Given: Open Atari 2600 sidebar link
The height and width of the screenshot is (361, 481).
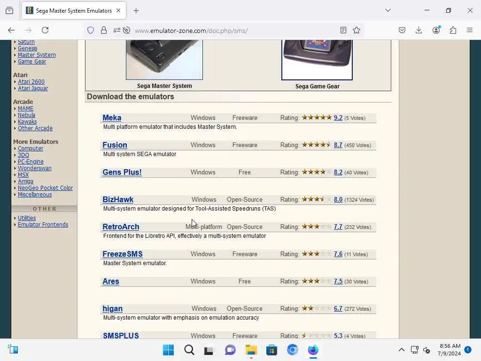Looking at the screenshot, I should (x=31, y=82).
